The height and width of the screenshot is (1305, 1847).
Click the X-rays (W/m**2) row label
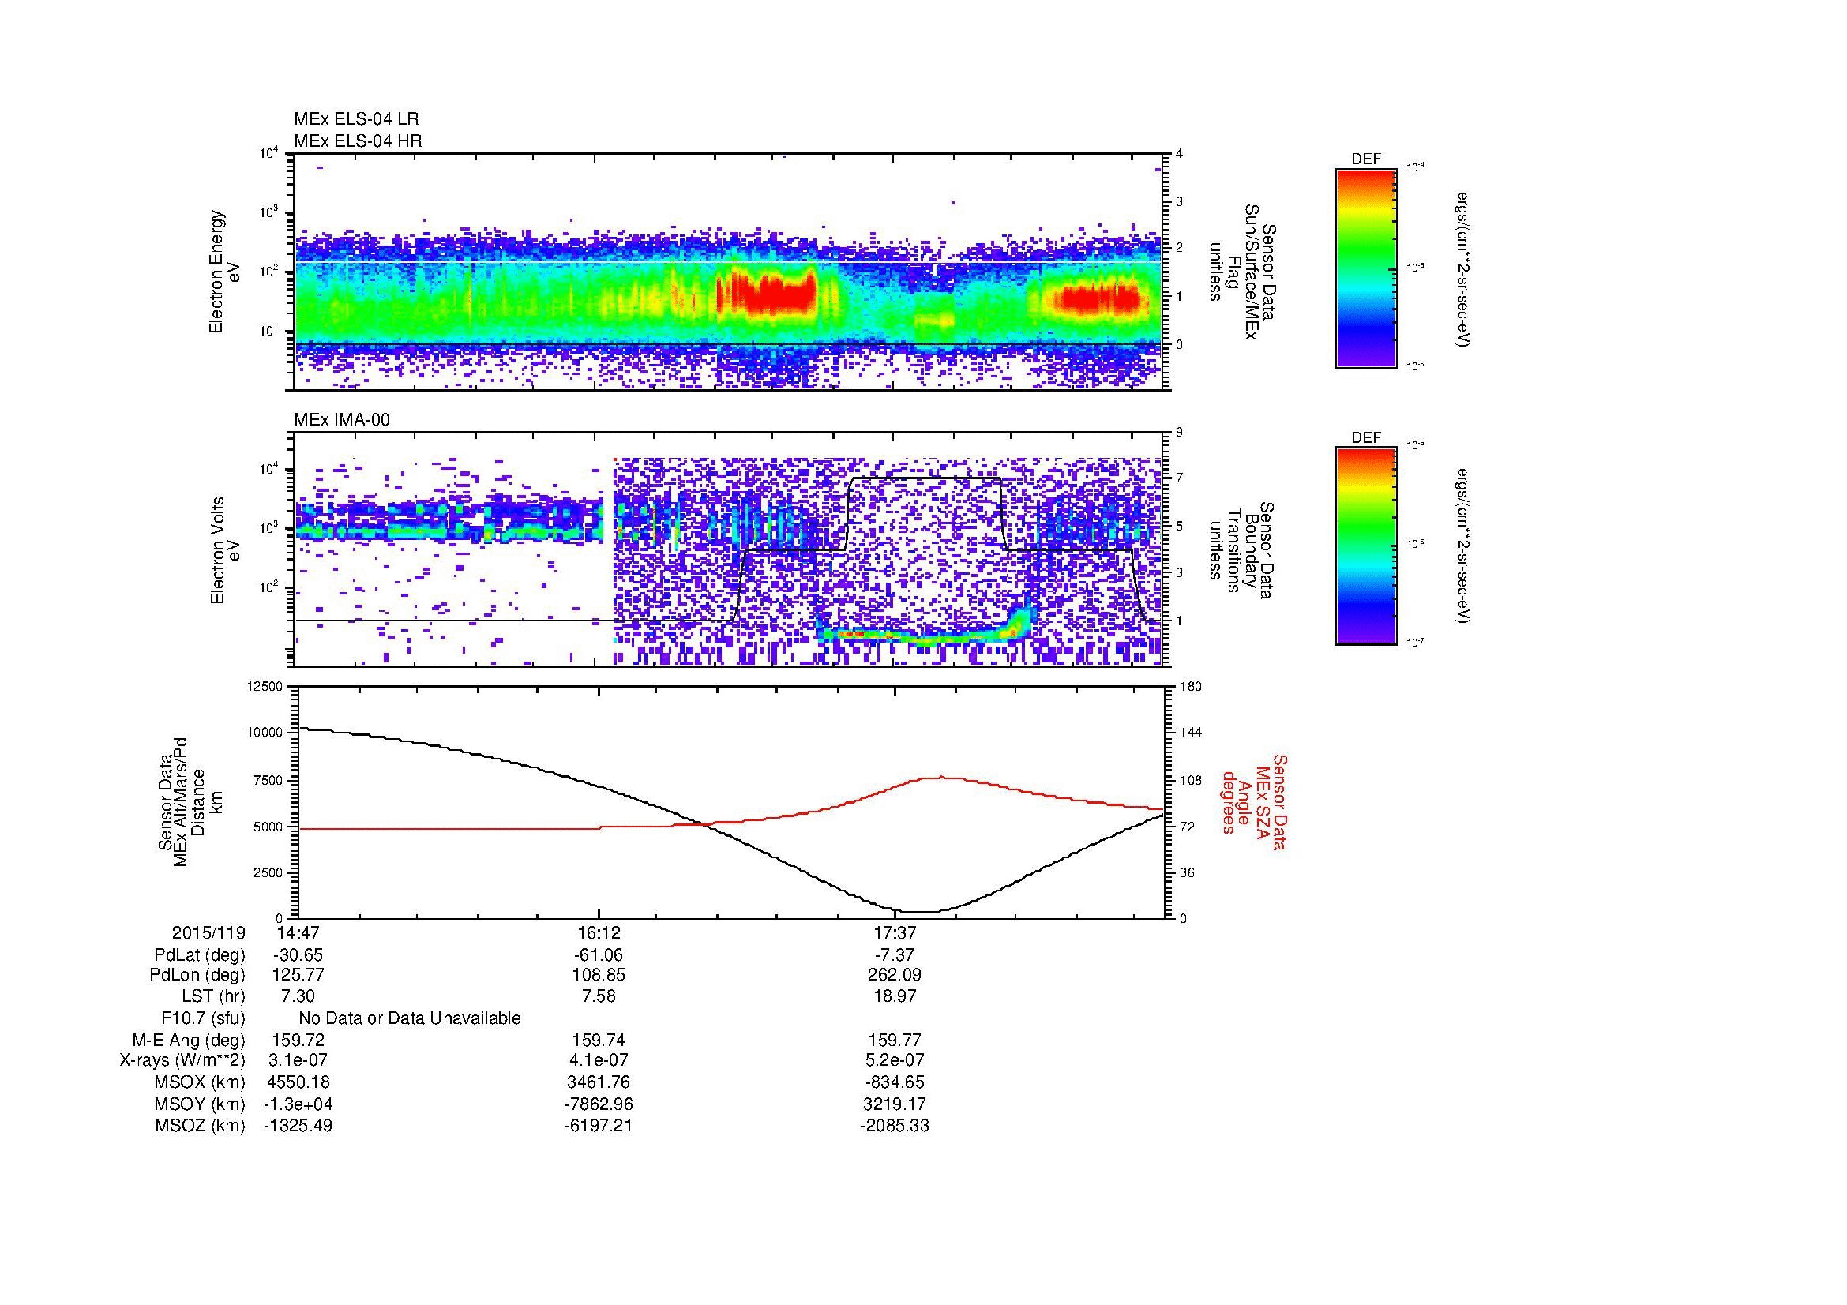[182, 1060]
